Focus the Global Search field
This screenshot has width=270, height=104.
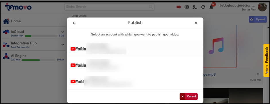109,7
